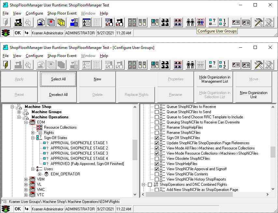278x213 pixels.
Task: Click the New button
Action: (x=97, y=79)
